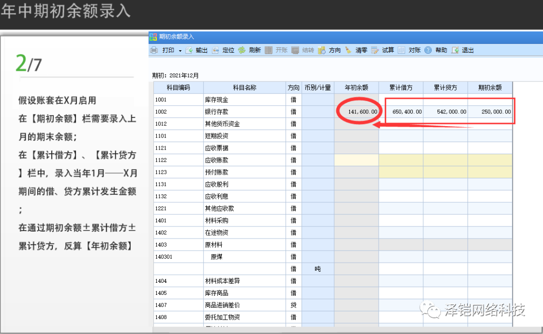This screenshot has width=543, height=334.
Task: Open 帮助 (Help) from the toolbar
Action: [x=428, y=50]
